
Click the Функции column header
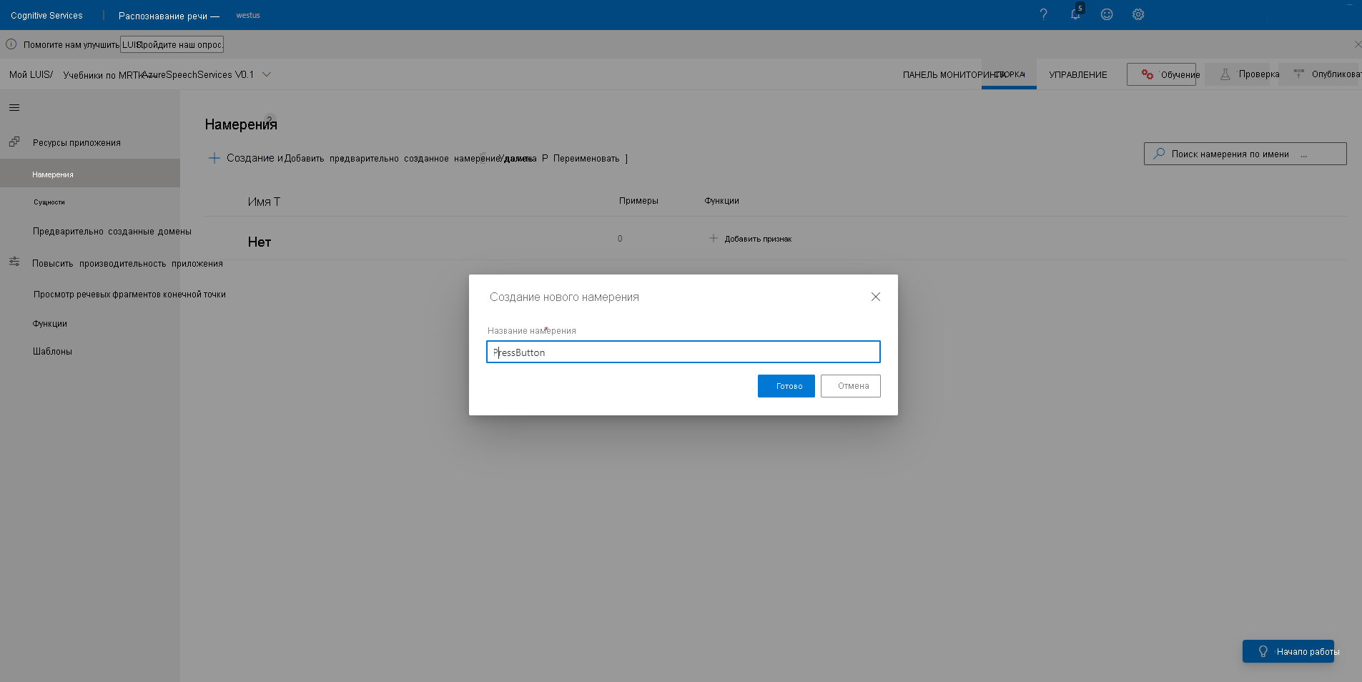721,201
